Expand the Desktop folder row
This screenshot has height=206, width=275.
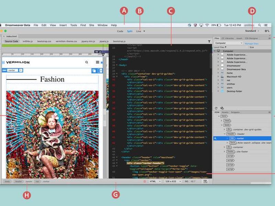pos(218,91)
